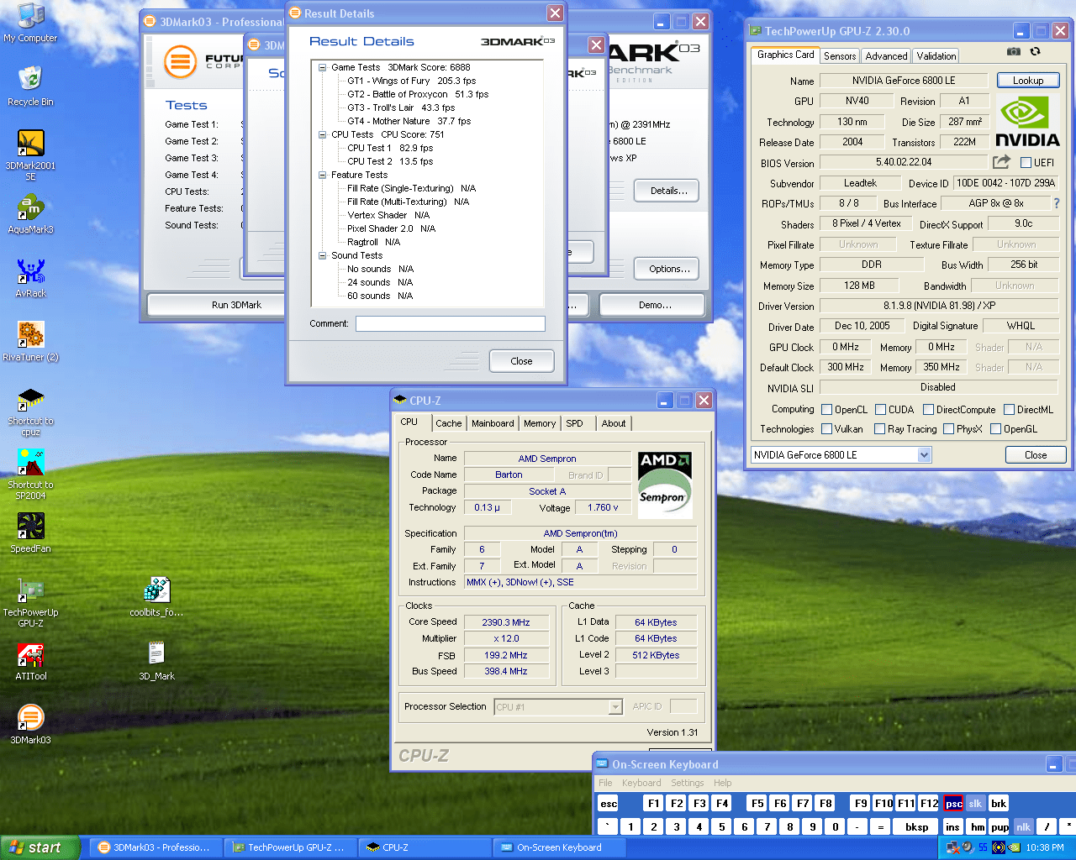Open the Windows start button
Viewport: 1076px width, 860px height.
[40, 847]
